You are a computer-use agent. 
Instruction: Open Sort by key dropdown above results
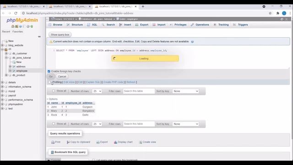185,91
